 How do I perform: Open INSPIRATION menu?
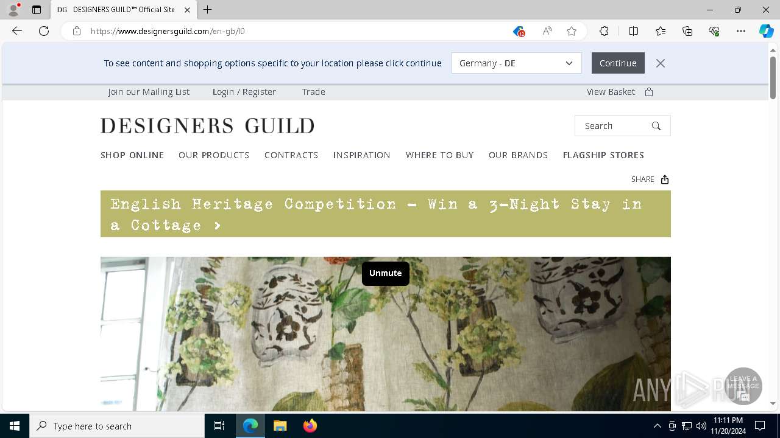(362, 155)
